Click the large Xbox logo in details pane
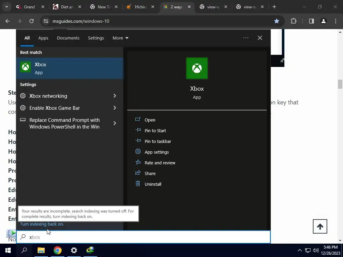The image size is (343, 257). (197, 68)
